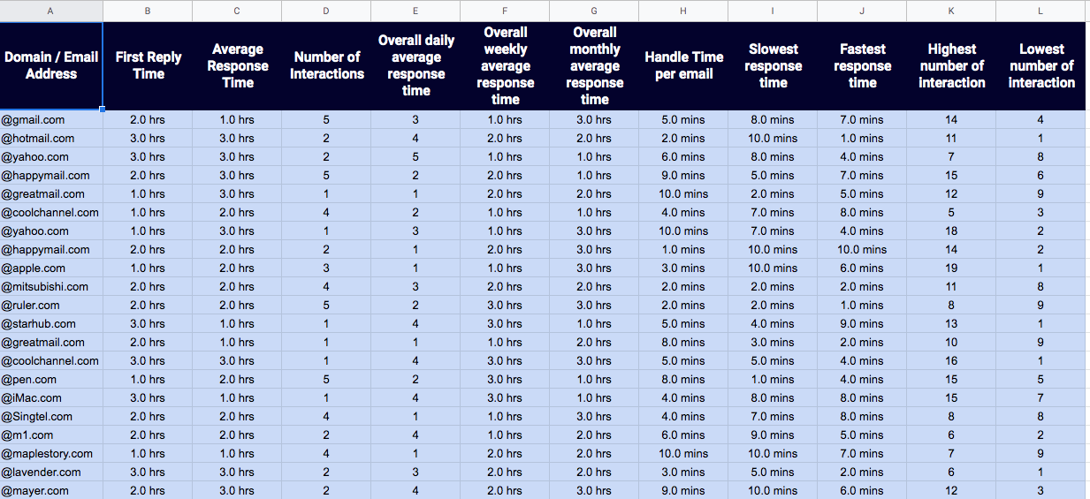Select column K header

coord(951,11)
